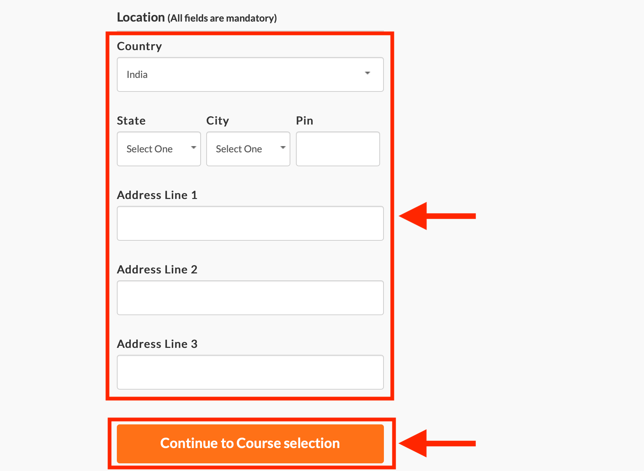Click into the Address Line 2 field
Viewport: 644px width, 471px height.
(250, 298)
